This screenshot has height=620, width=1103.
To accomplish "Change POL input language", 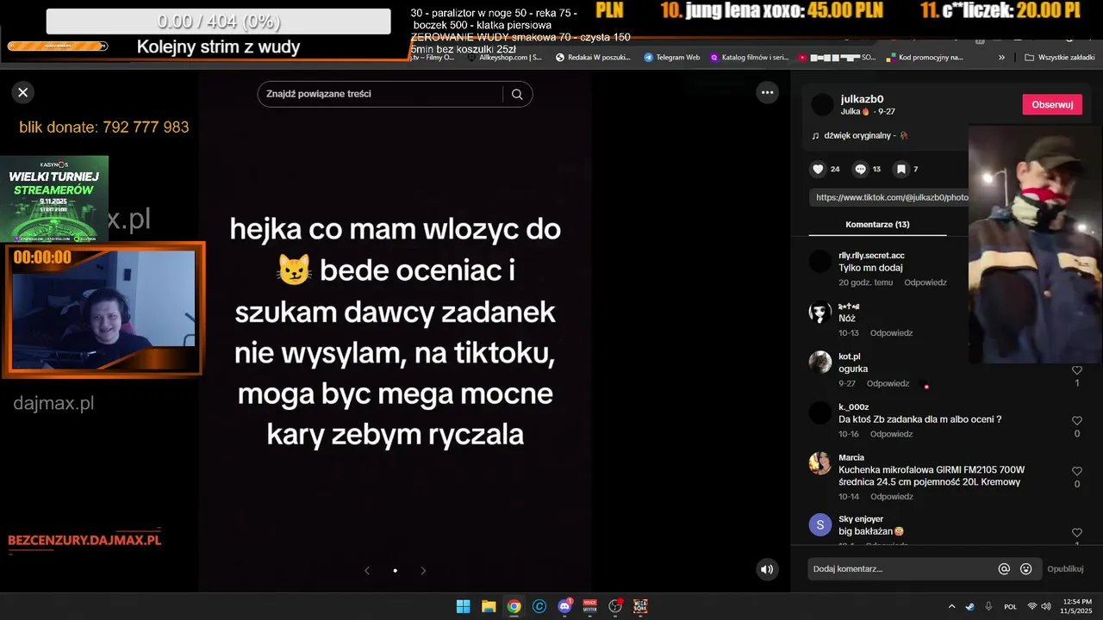I will coord(1010,606).
